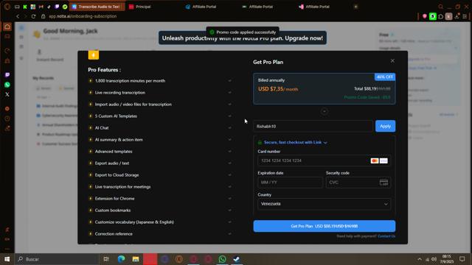Click the Windows Start button
This screenshot has height=265, width=472.
pos(7,259)
